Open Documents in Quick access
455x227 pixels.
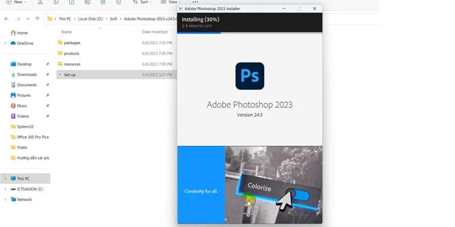click(x=27, y=85)
